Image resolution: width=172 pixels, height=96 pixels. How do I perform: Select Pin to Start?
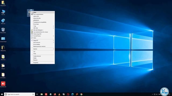42,24
